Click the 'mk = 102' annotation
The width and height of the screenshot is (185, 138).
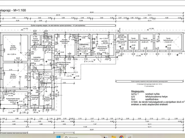[x=12, y=91]
